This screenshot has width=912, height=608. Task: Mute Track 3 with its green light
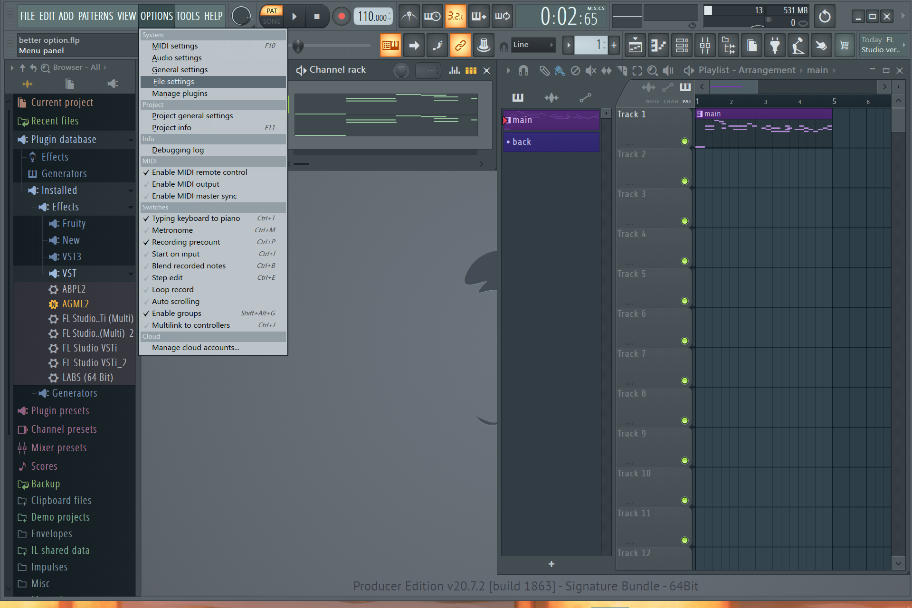(684, 221)
